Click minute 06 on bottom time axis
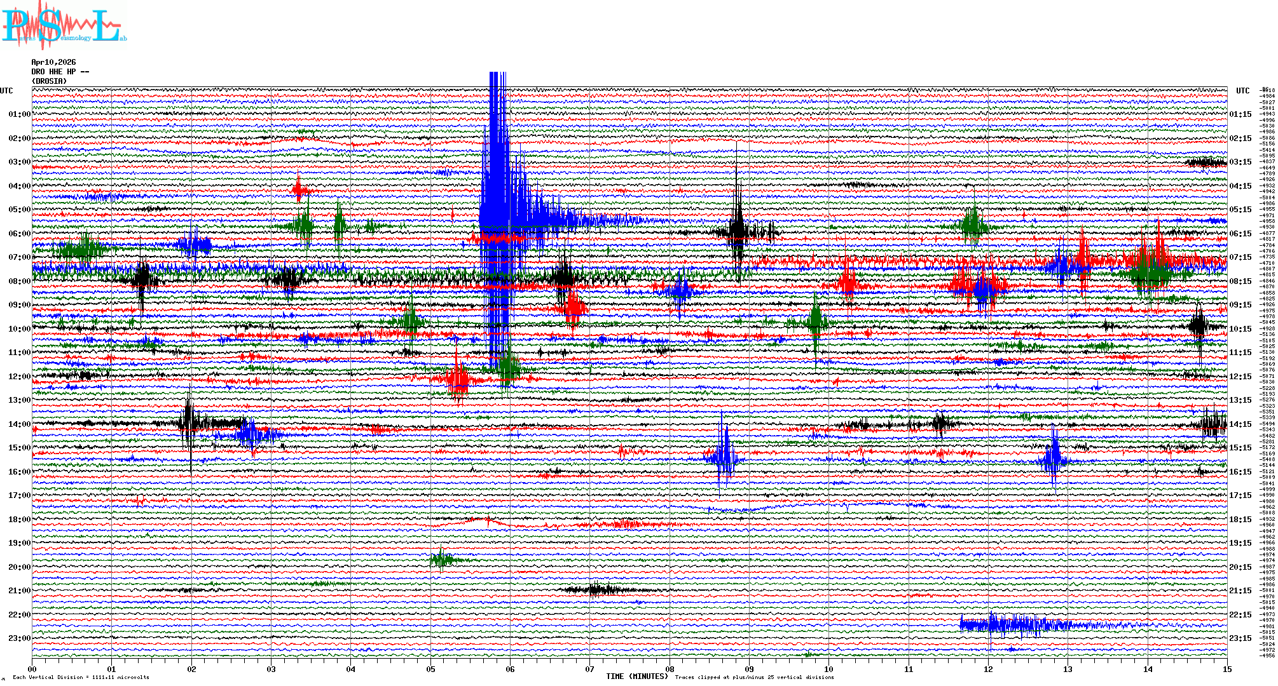 pos(510,669)
